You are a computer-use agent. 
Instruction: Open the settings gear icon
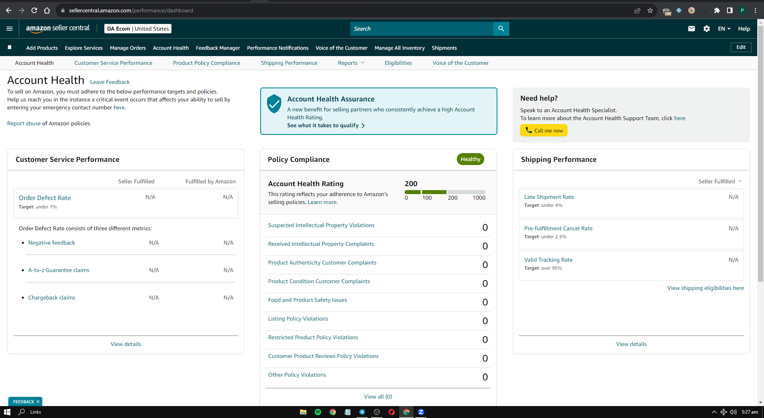(707, 29)
